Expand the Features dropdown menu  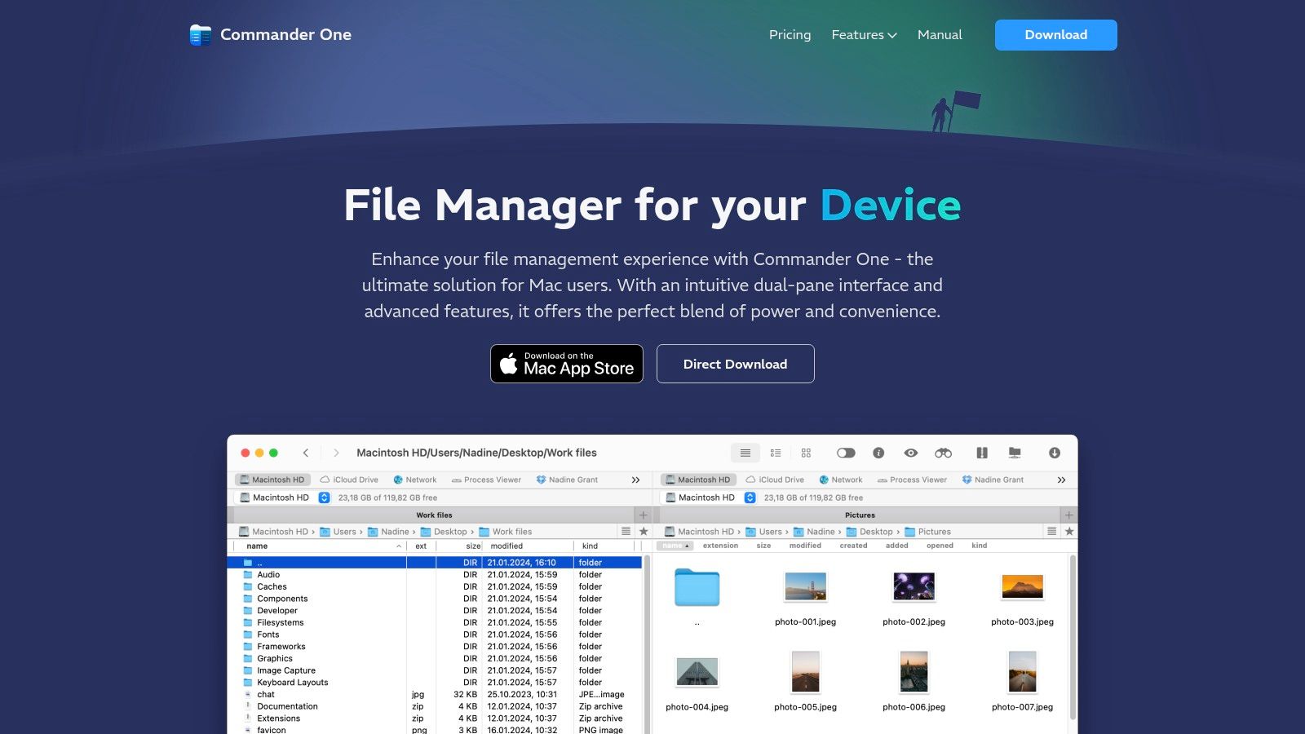pyautogui.click(x=864, y=35)
